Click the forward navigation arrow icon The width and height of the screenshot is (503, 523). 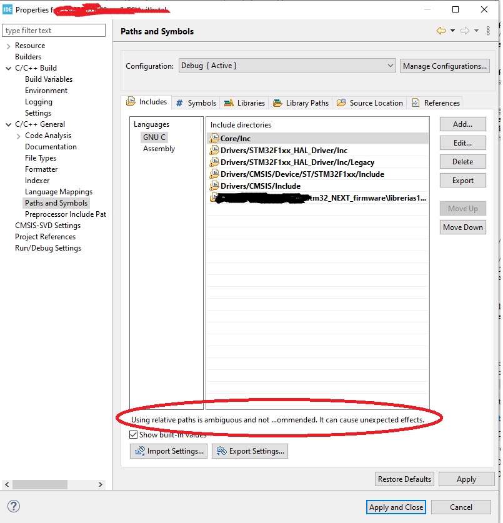[465, 31]
